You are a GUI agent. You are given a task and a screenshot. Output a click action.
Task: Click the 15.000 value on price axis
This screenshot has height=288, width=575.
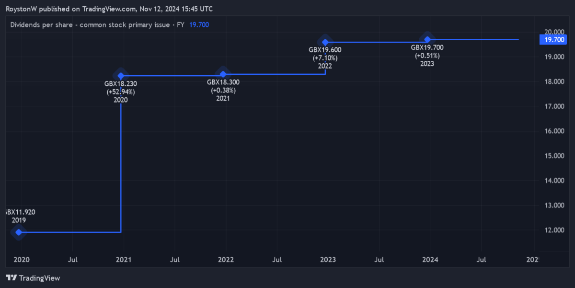pyautogui.click(x=554, y=156)
